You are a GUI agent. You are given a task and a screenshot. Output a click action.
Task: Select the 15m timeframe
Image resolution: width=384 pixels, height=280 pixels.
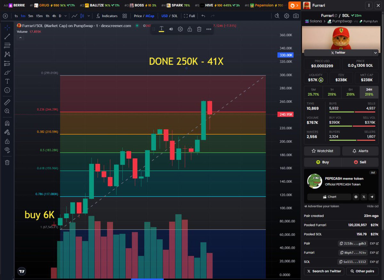[x=39, y=16]
